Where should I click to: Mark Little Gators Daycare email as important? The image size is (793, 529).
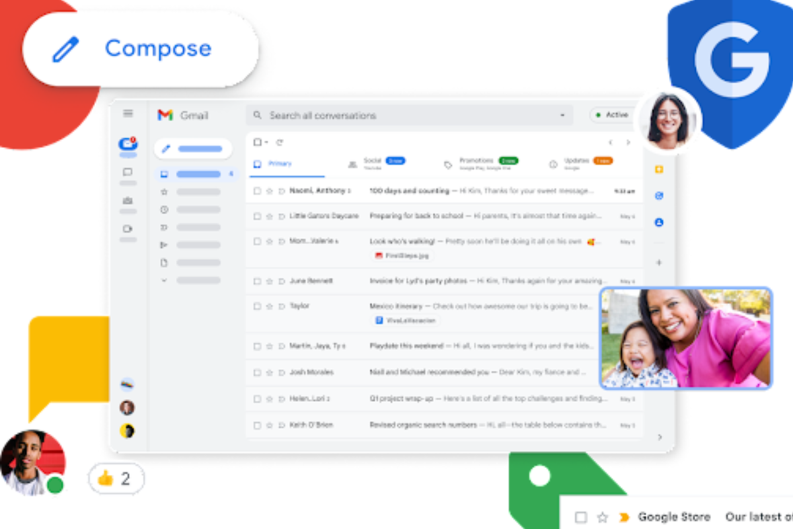(282, 216)
